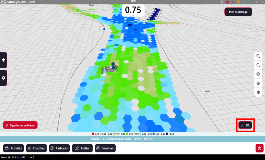Viewport: 265px width, 160px height.
Task: Toggle the 3D map view
Action: 245,125
